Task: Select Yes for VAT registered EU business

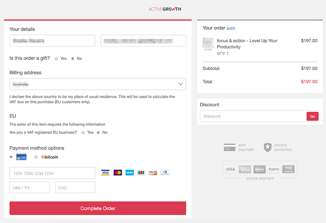Action: (83, 133)
